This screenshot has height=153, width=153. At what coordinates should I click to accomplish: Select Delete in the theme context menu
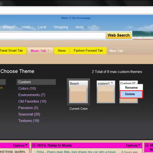click(131, 94)
